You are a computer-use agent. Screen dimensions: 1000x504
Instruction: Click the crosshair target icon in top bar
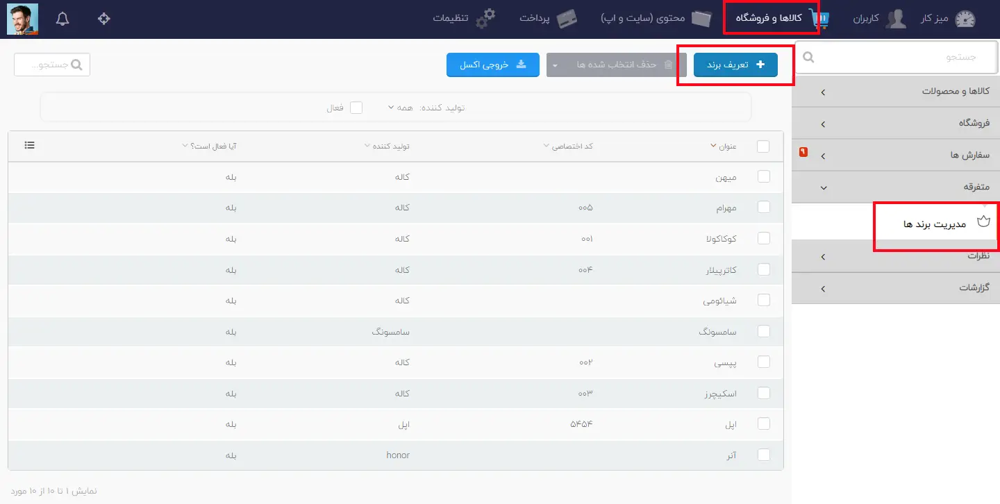coord(104,19)
